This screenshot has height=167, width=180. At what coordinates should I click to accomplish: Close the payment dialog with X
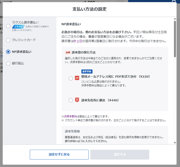174,1
